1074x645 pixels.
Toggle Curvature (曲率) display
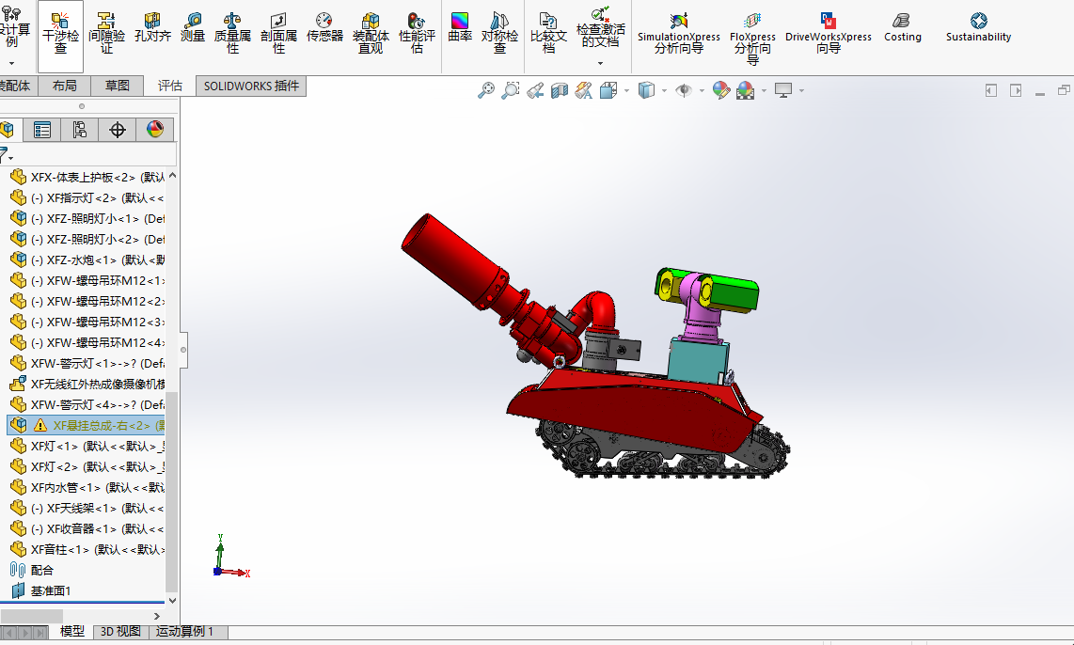tap(460, 29)
